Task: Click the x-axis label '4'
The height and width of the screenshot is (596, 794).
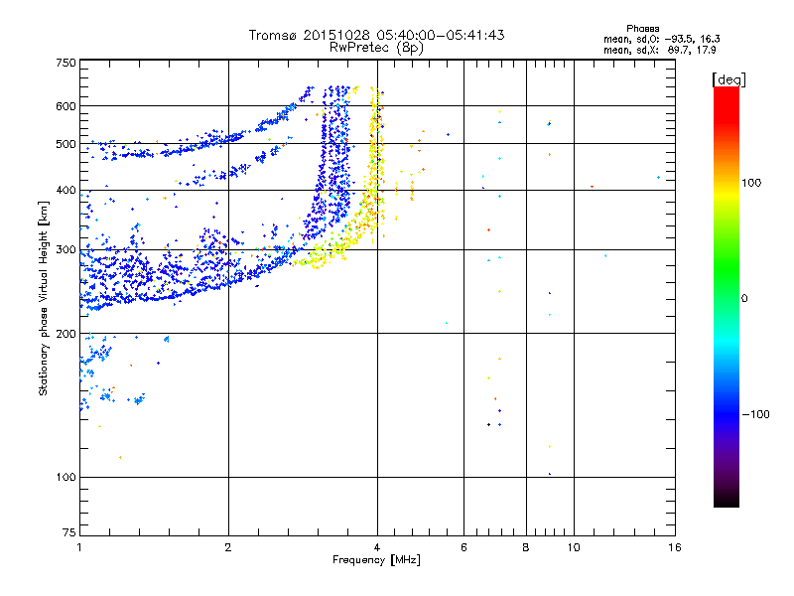Action: click(377, 547)
